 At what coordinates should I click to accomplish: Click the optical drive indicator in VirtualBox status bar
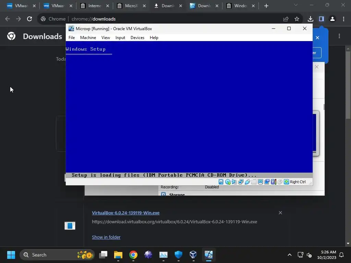(228, 182)
